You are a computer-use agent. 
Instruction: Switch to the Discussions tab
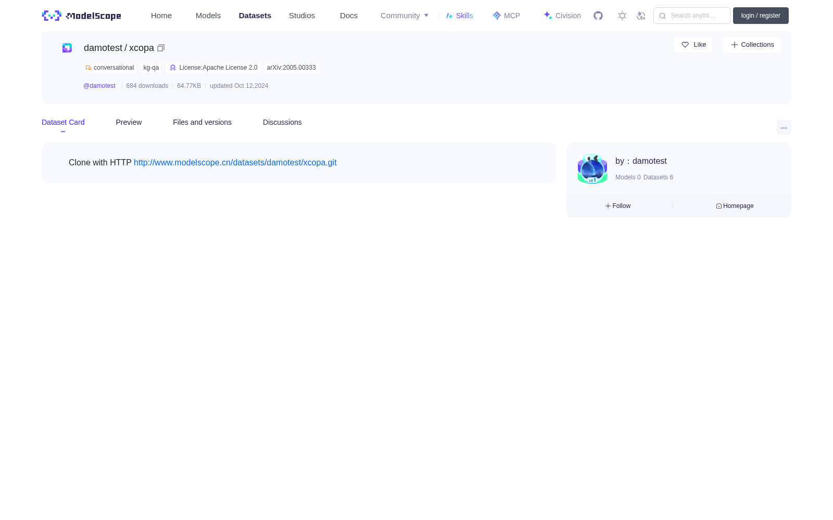282,122
